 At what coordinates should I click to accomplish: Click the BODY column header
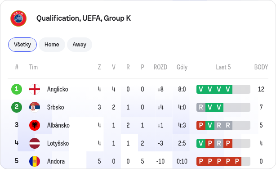(x=261, y=67)
